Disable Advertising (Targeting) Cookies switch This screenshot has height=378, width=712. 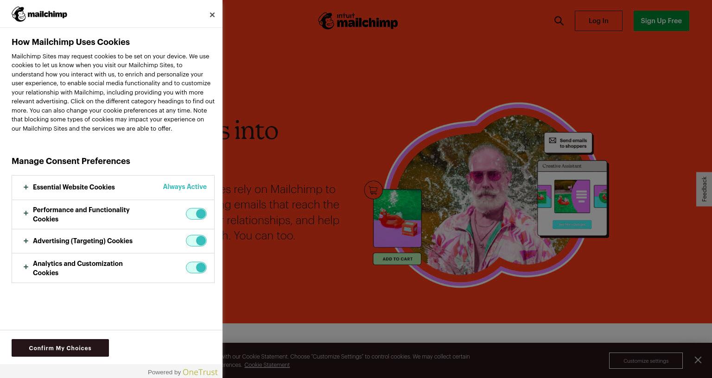[x=196, y=240]
